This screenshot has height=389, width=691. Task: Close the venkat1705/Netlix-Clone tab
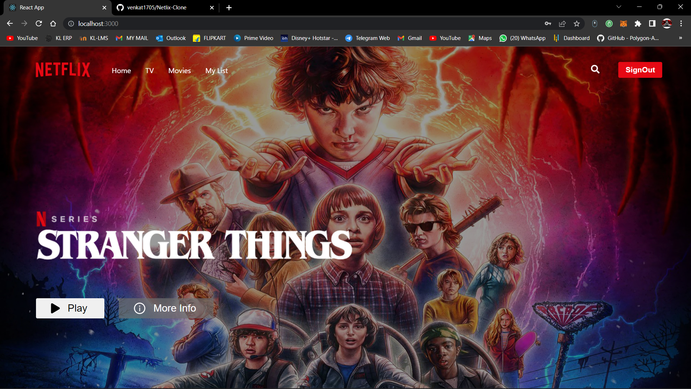(x=212, y=8)
